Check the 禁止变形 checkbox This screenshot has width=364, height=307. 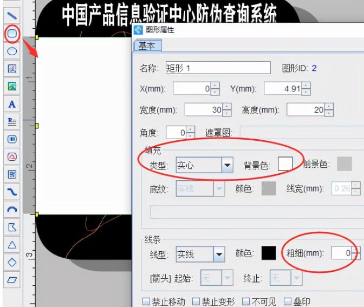tap(196, 302)
